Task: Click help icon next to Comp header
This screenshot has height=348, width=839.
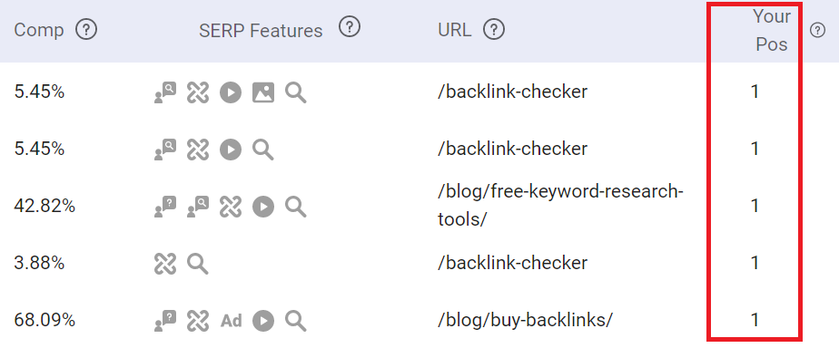Action: [86, 30]
